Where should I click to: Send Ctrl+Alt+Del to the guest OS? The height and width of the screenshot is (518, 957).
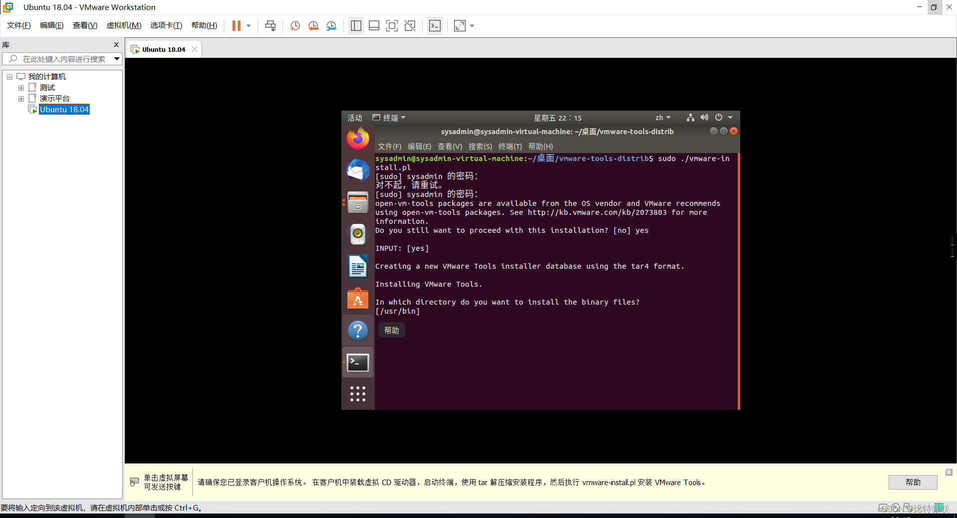point(270,25)
